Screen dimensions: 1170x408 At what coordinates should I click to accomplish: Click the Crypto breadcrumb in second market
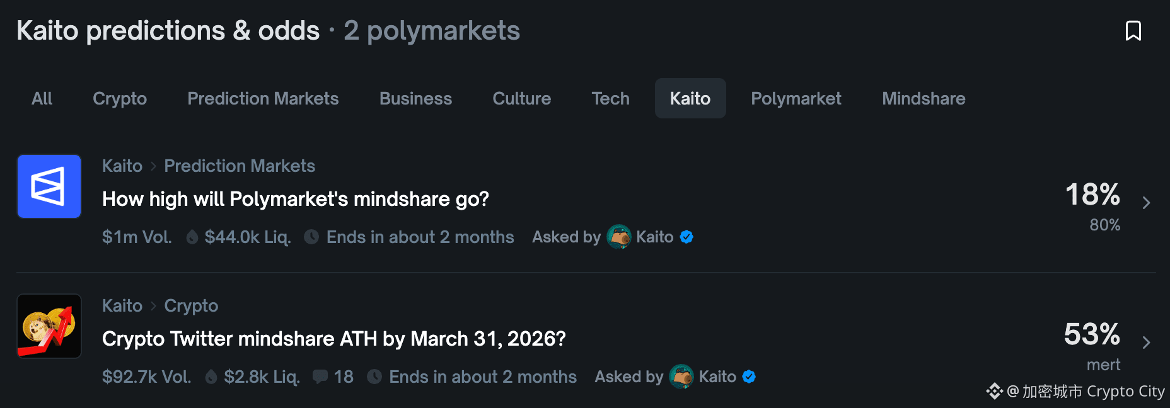coord(191,306)
